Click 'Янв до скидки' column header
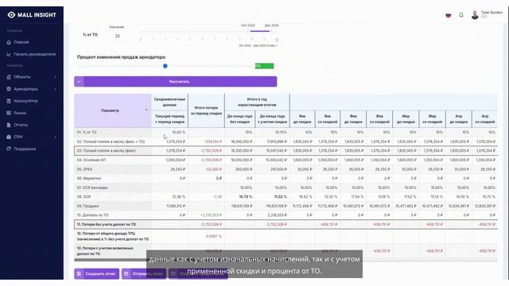Viewport: 509px width, 286px height. 302,119
